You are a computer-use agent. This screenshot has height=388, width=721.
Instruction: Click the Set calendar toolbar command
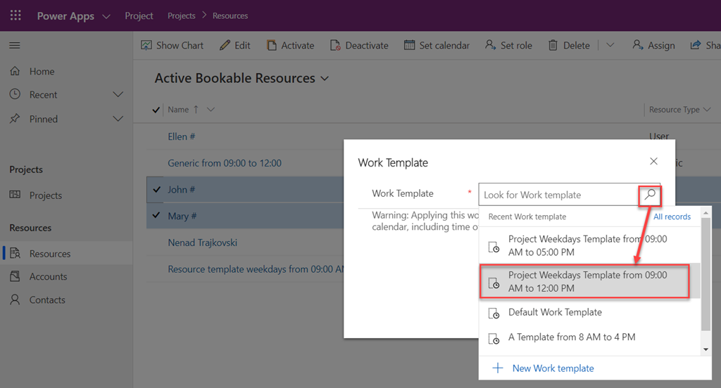pos(437,46)
